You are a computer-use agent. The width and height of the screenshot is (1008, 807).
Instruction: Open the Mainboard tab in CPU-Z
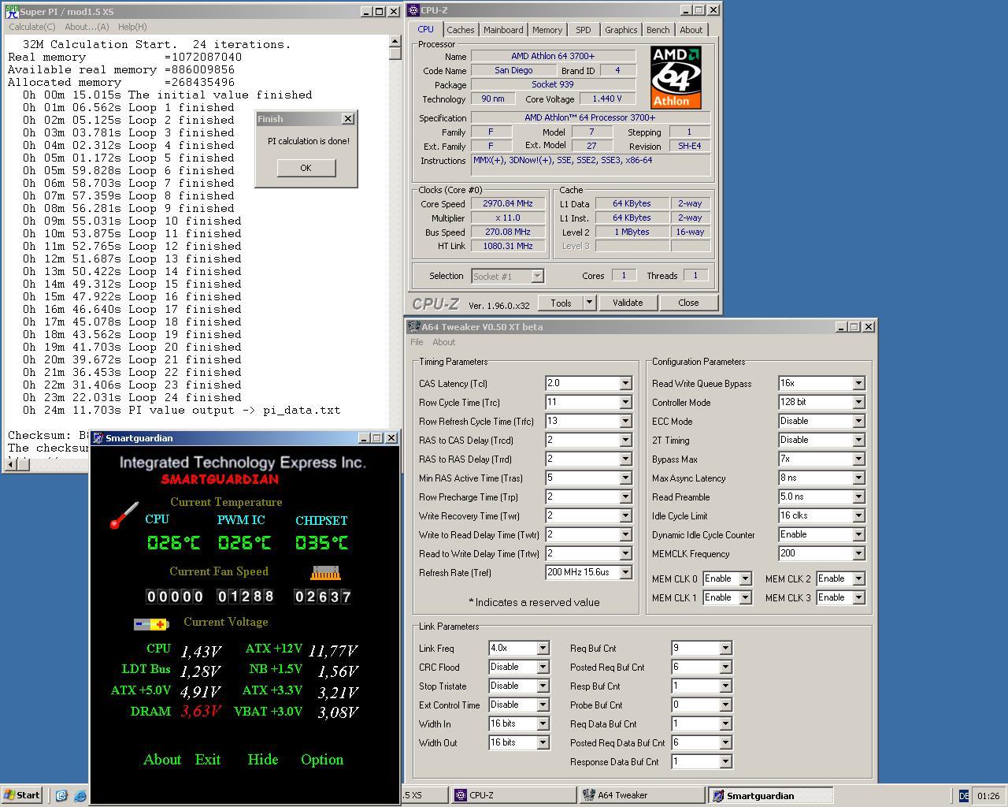(x=503, y=30)
